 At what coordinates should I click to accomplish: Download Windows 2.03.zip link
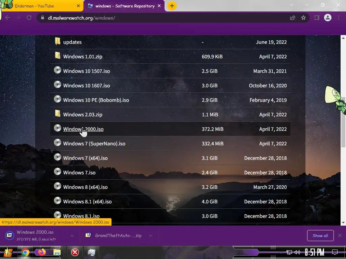(x=83, y=115)
